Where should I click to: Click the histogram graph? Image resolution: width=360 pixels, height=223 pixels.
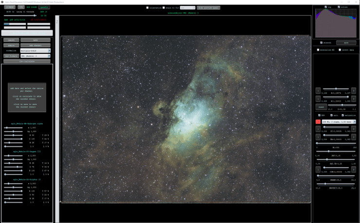coord(336,23)
